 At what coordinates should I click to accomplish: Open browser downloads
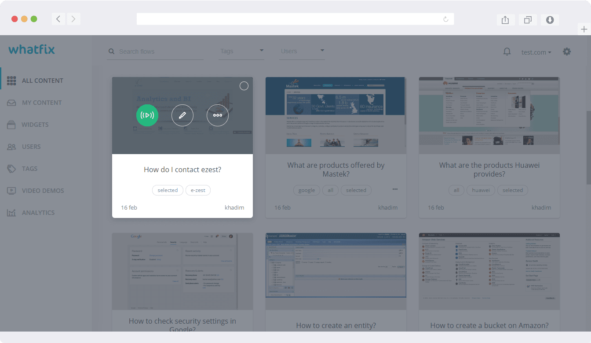coord(550,20)
